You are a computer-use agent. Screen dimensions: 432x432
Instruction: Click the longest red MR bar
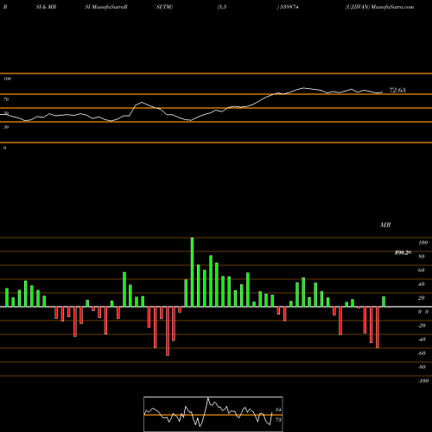click(168, 331)
